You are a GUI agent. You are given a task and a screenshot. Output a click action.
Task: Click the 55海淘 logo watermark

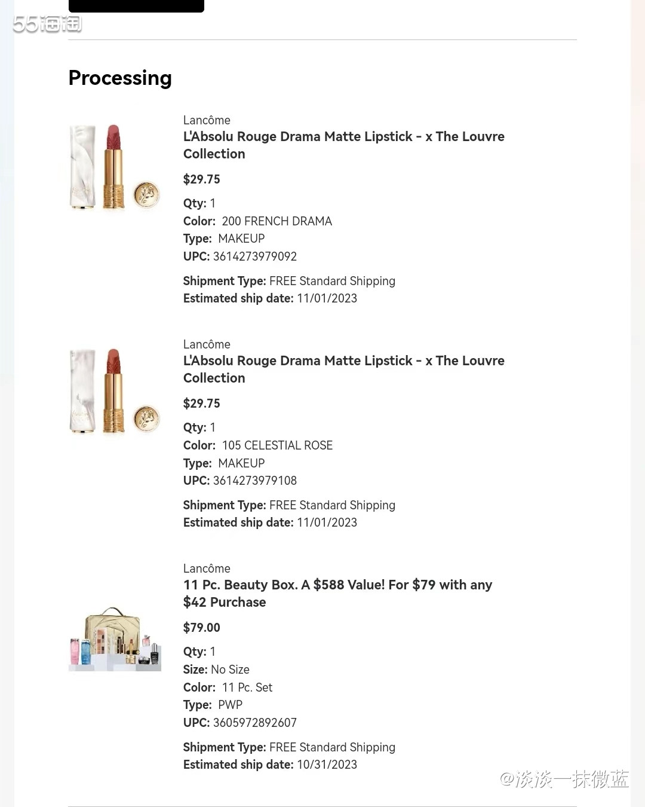point(47,24)
